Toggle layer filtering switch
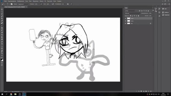The width and height of the screenshot is (171, 96). click(x=153, y=10)
